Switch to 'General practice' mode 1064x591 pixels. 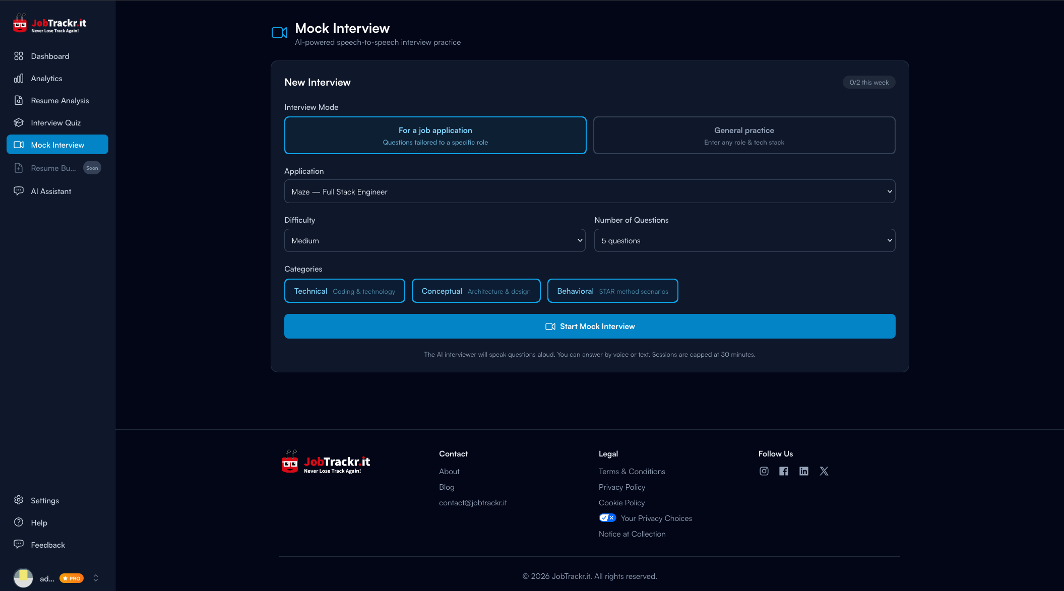(x=744, y=135)
